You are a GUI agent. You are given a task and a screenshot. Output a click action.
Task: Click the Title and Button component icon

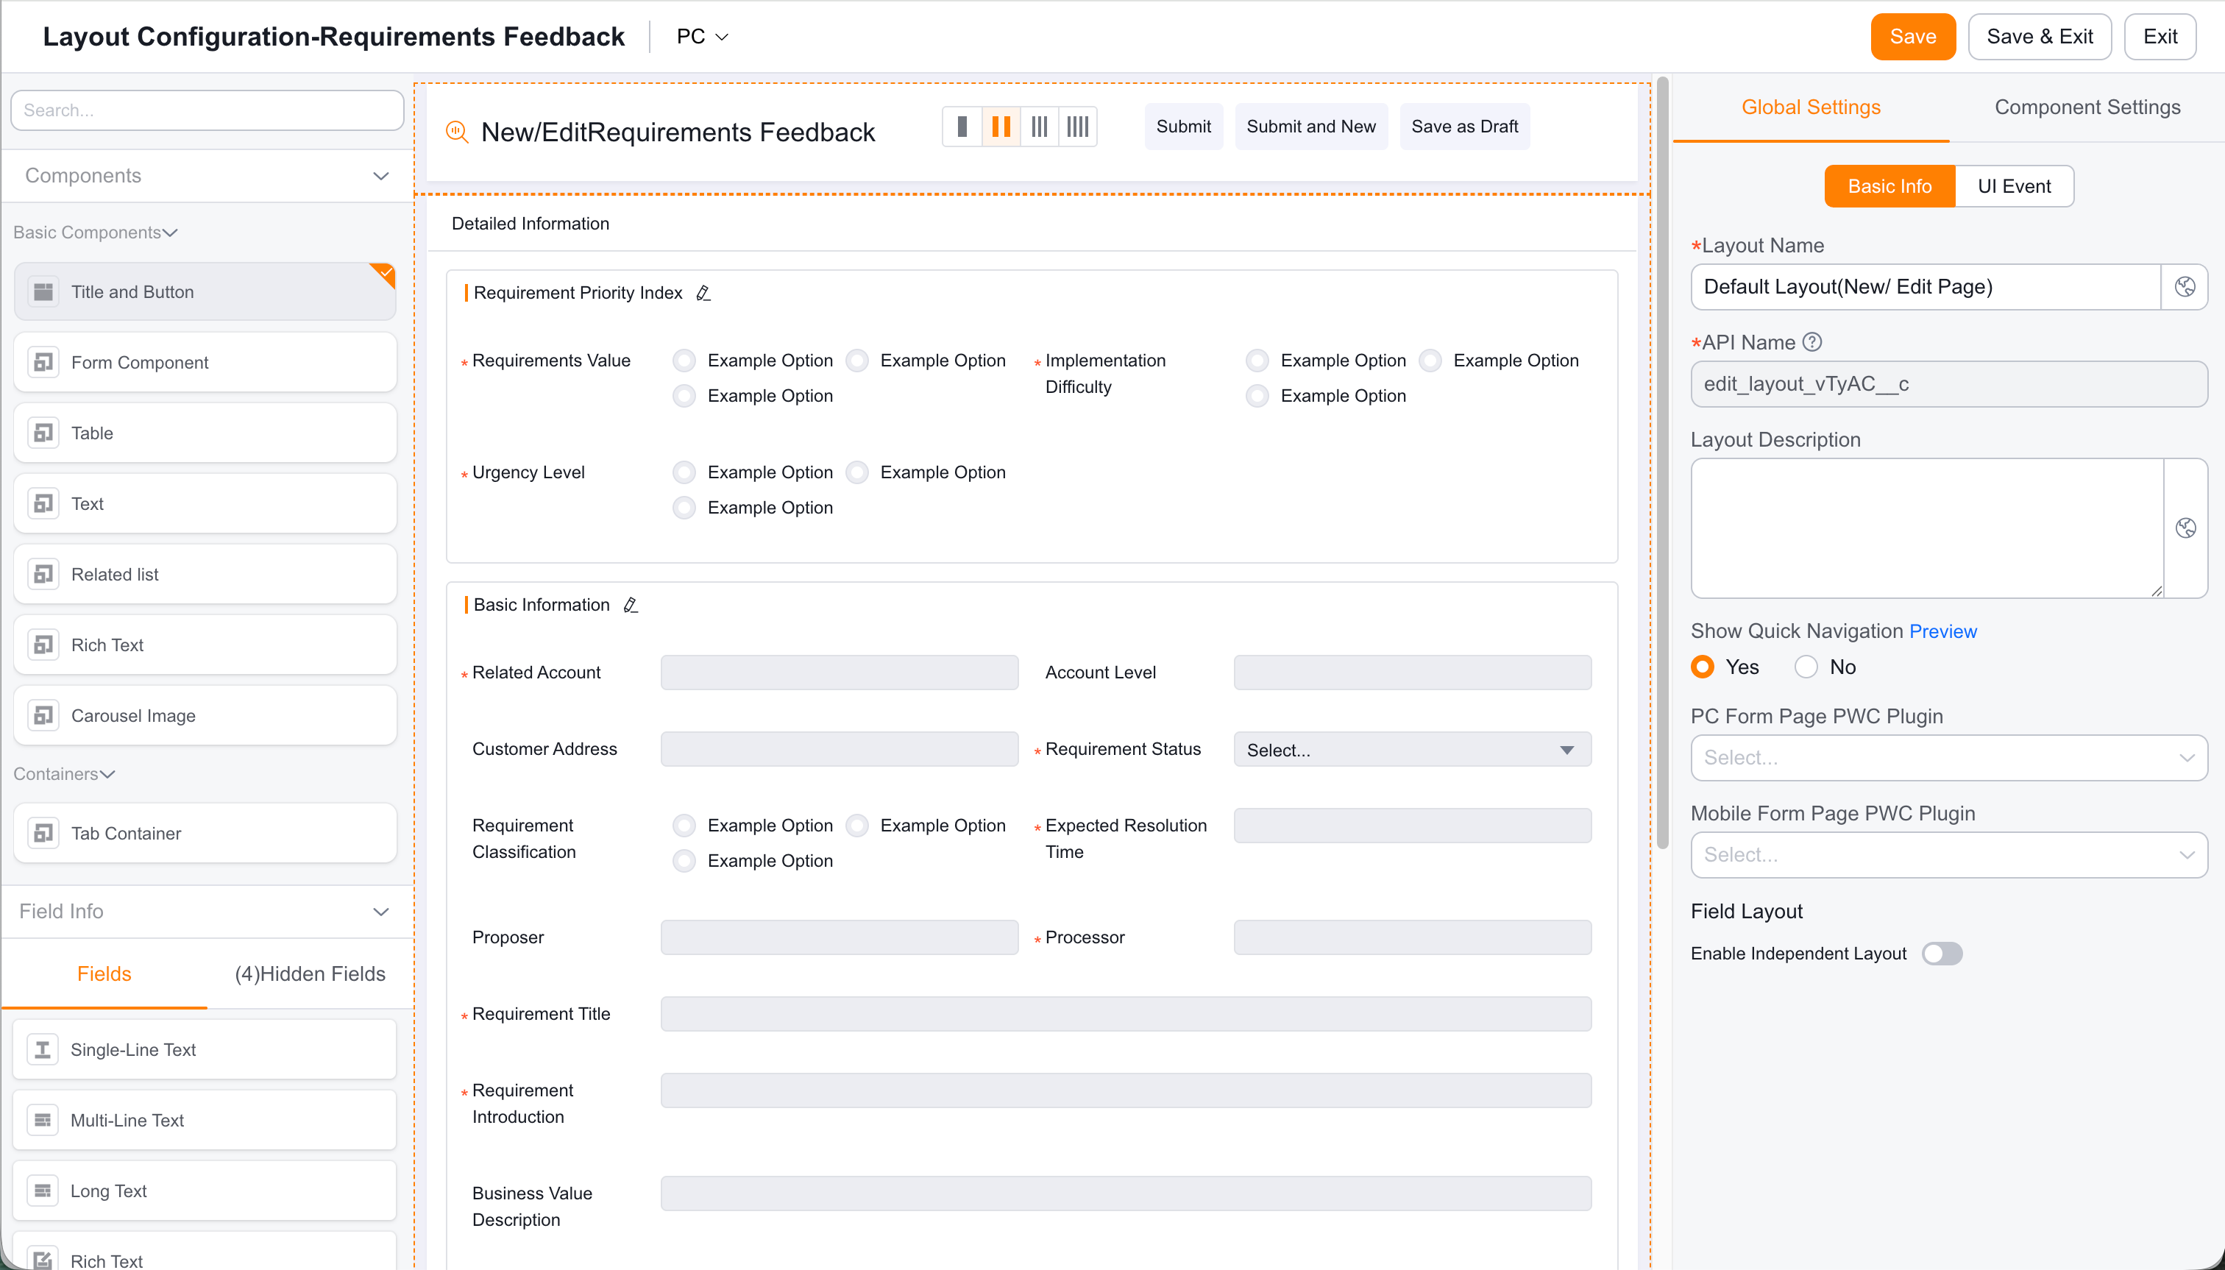[43, 291]
